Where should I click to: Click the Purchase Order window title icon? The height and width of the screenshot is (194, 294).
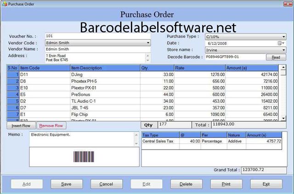(x=5, y=4)
